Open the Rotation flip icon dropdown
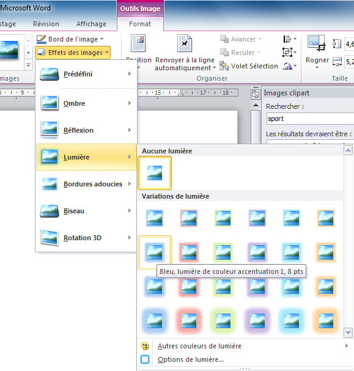 (290, 66)
